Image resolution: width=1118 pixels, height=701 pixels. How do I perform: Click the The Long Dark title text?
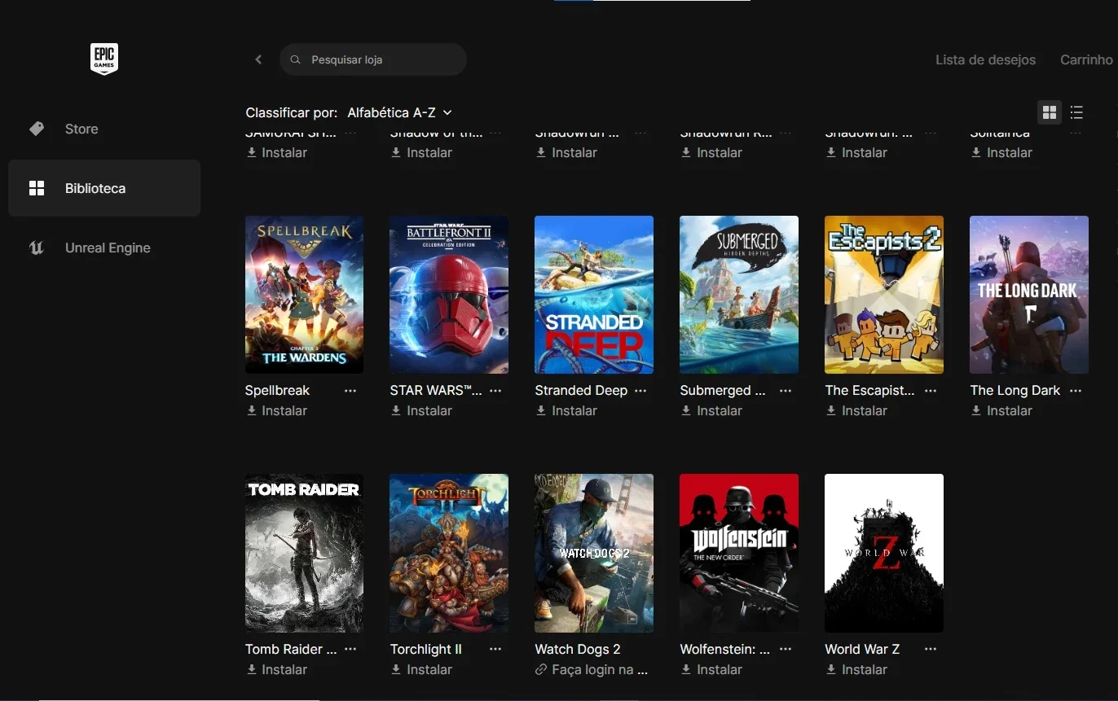coord(1015,391)
